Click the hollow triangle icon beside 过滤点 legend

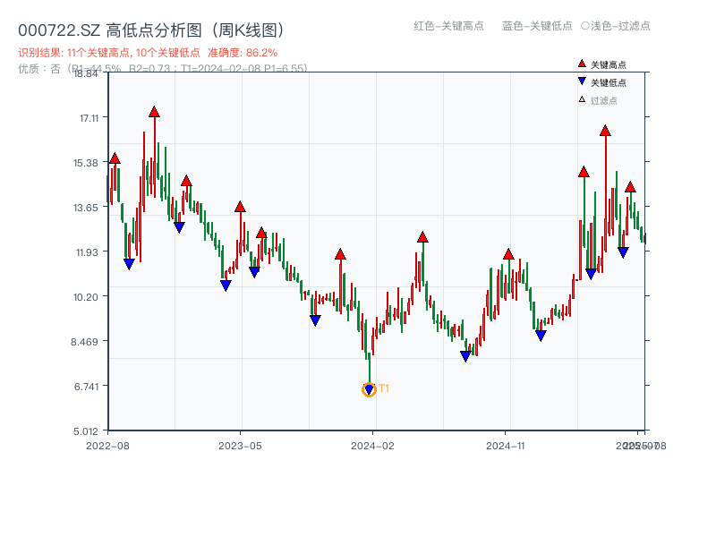tap(582, 99)
